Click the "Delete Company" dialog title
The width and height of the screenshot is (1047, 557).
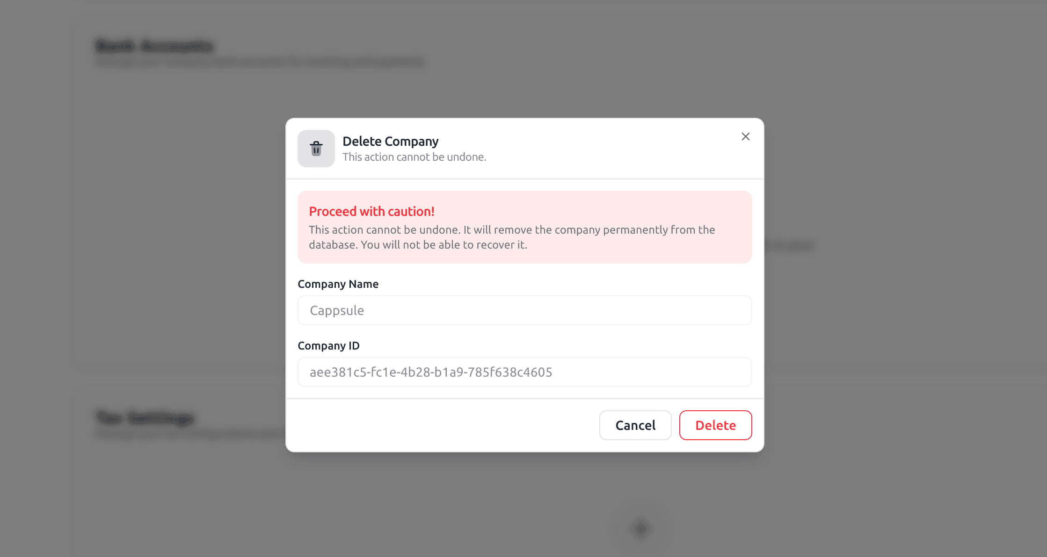tap(390, 141)
